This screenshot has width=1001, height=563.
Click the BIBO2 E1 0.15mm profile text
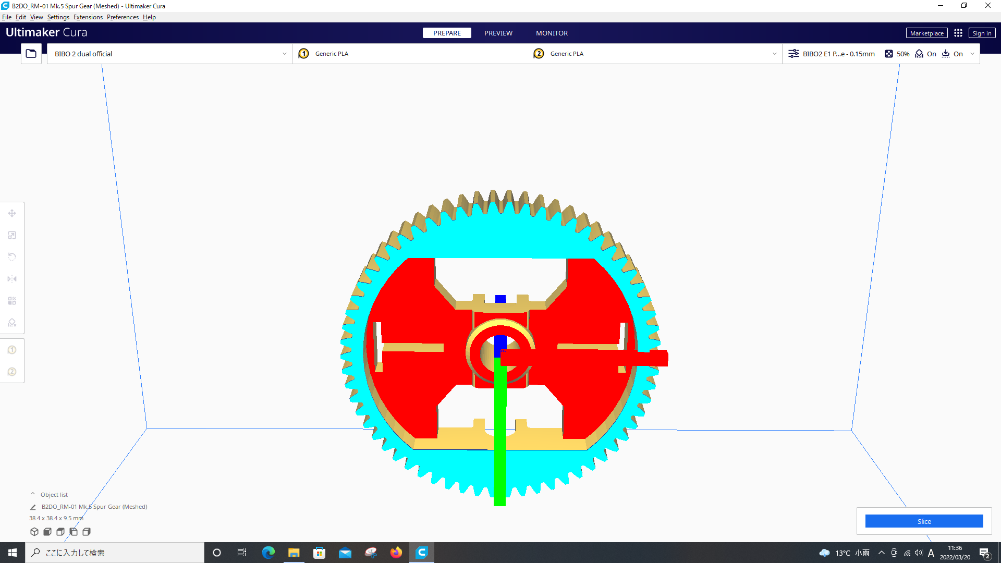839,54
